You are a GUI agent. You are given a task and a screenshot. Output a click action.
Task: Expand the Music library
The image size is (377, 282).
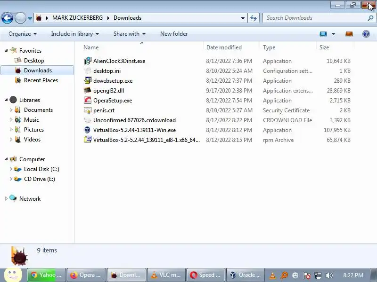tap(11, 120)
